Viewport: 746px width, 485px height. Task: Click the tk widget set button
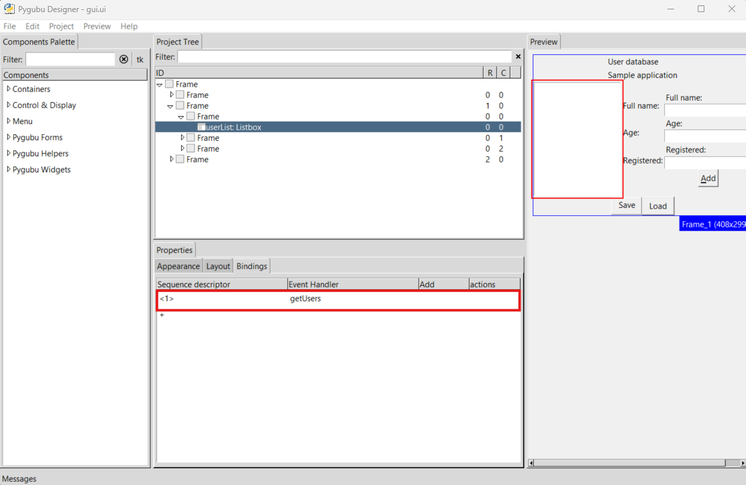140,59
